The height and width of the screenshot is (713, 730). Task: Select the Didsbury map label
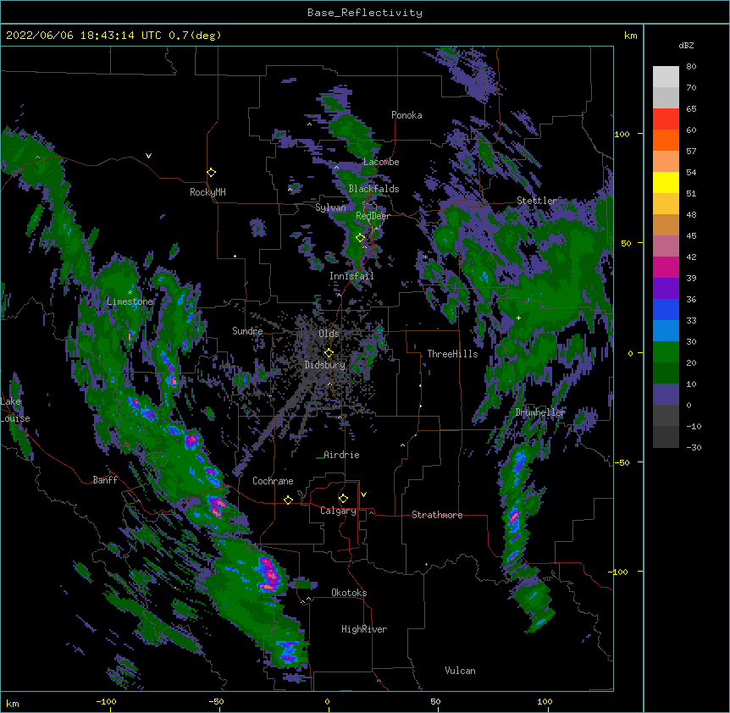pos(325,365)
